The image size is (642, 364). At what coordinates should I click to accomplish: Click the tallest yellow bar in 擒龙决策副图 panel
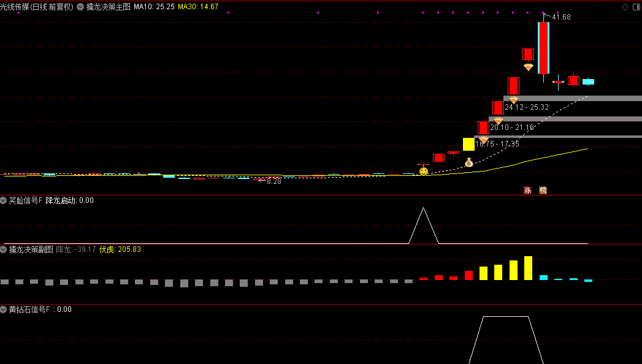pyautogui.click(x=528, y=268)
